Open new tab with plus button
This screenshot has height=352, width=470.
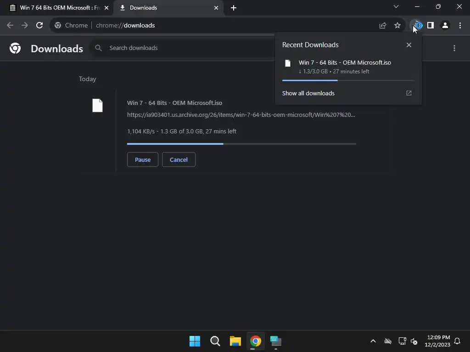click(x=234, y=8)
